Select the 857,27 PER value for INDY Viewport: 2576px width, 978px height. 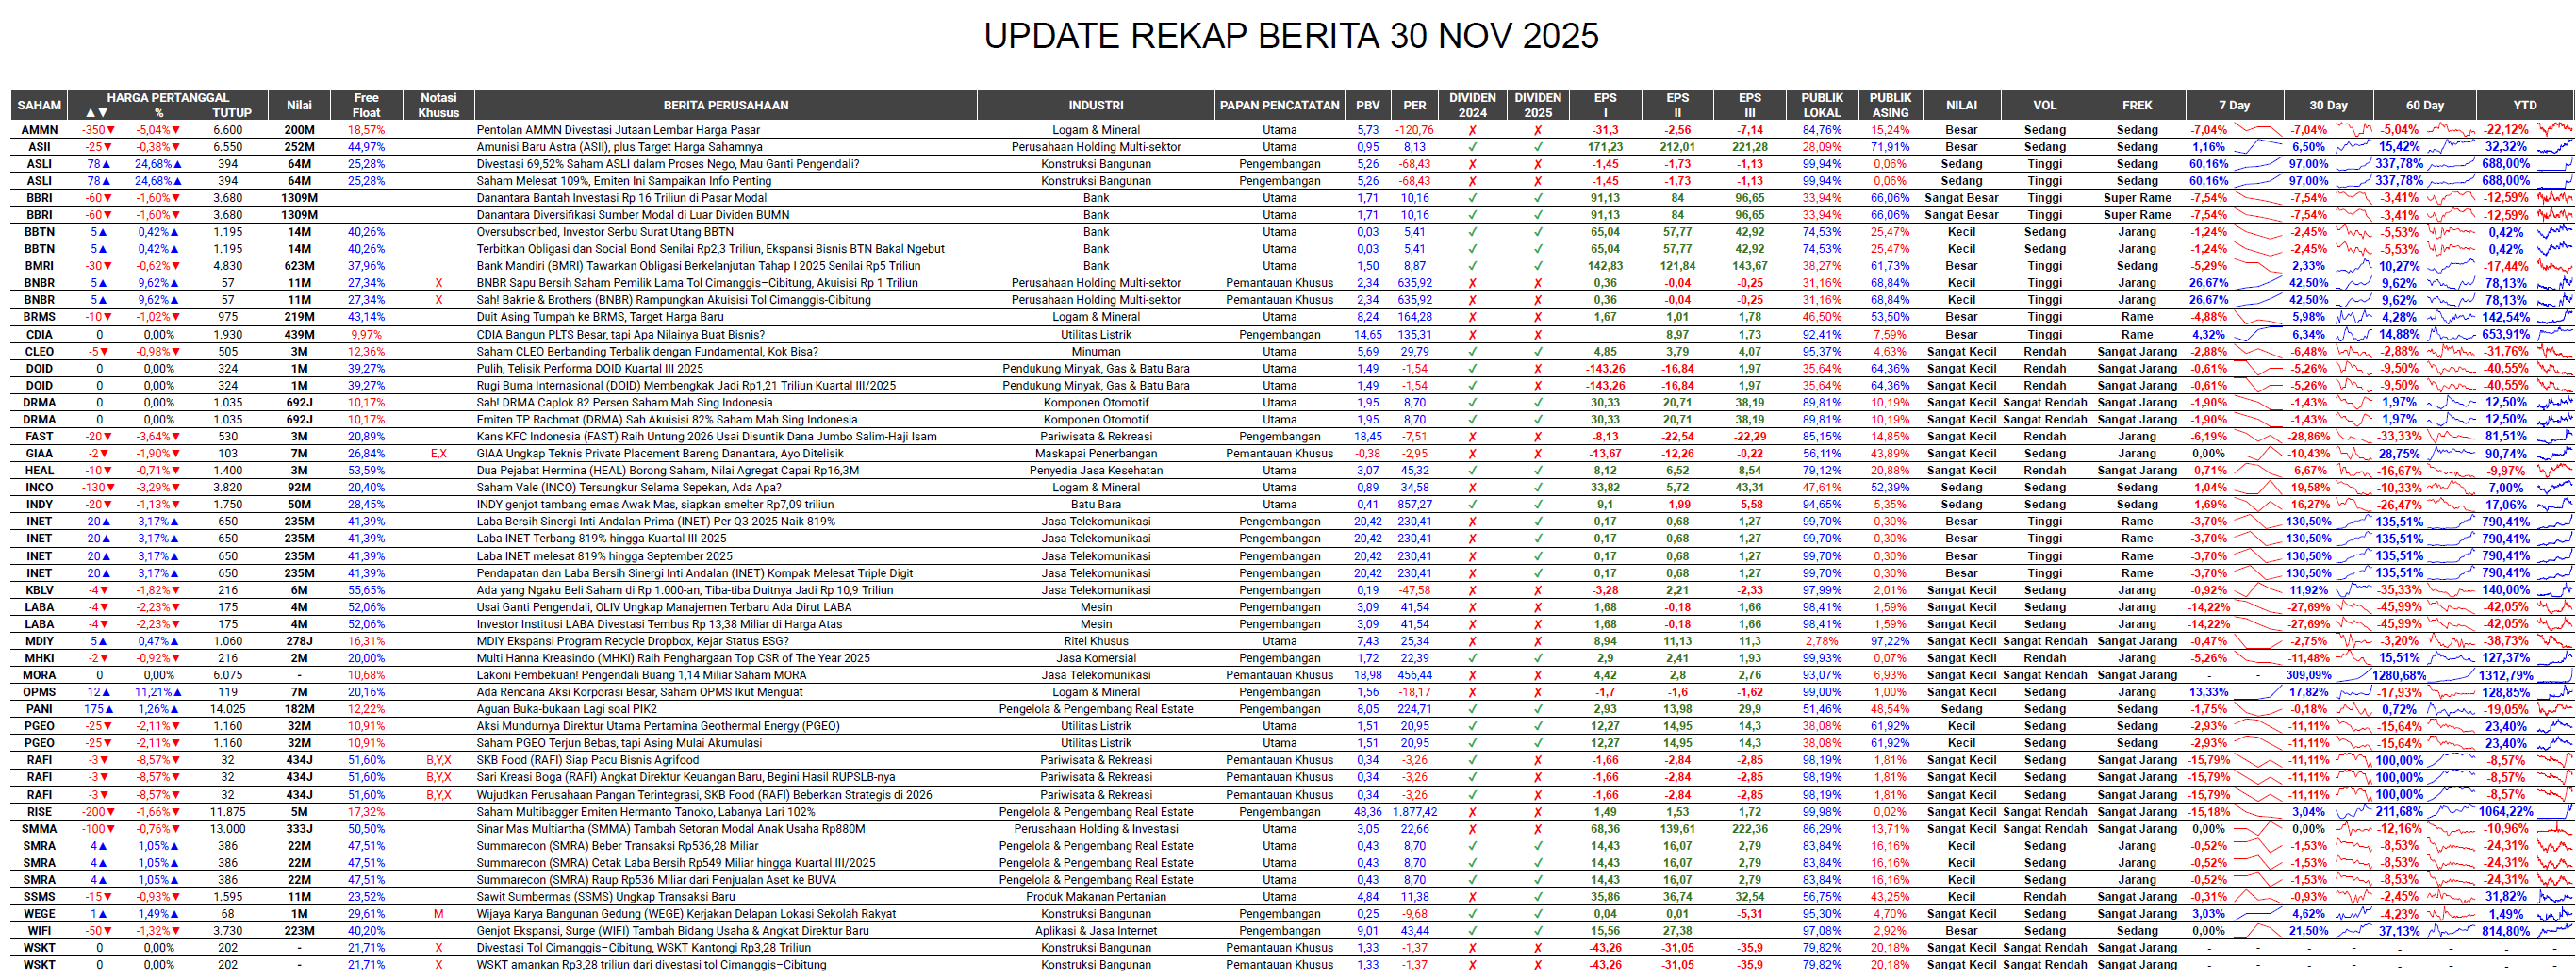click(1414, 505)
